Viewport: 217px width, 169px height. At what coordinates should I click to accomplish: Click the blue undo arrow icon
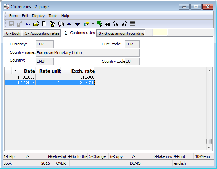(x=28, y=24)
